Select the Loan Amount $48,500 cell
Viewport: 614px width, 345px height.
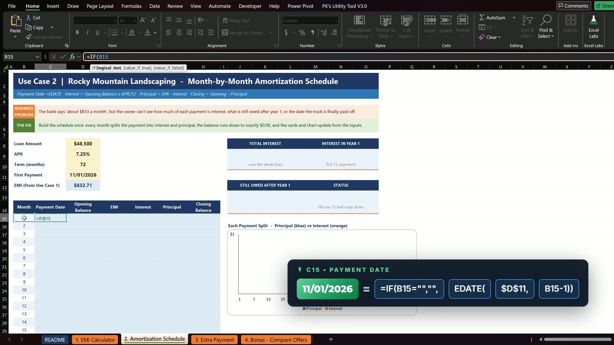(83, 144)
